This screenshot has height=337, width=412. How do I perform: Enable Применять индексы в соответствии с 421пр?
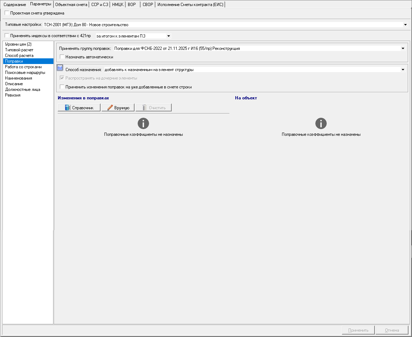(x=7, y=35)
